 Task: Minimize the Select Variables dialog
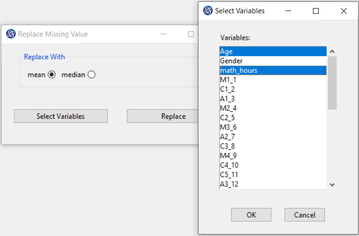pyautogui.click(x=288, y=11)
